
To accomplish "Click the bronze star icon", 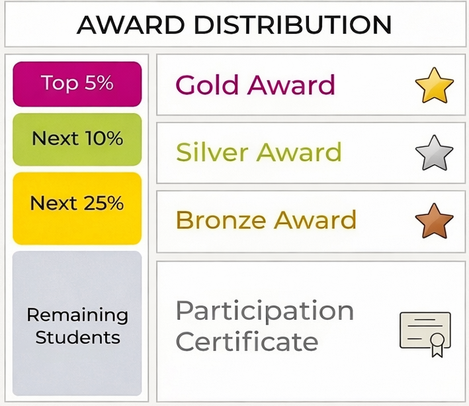I will point(434,221).
